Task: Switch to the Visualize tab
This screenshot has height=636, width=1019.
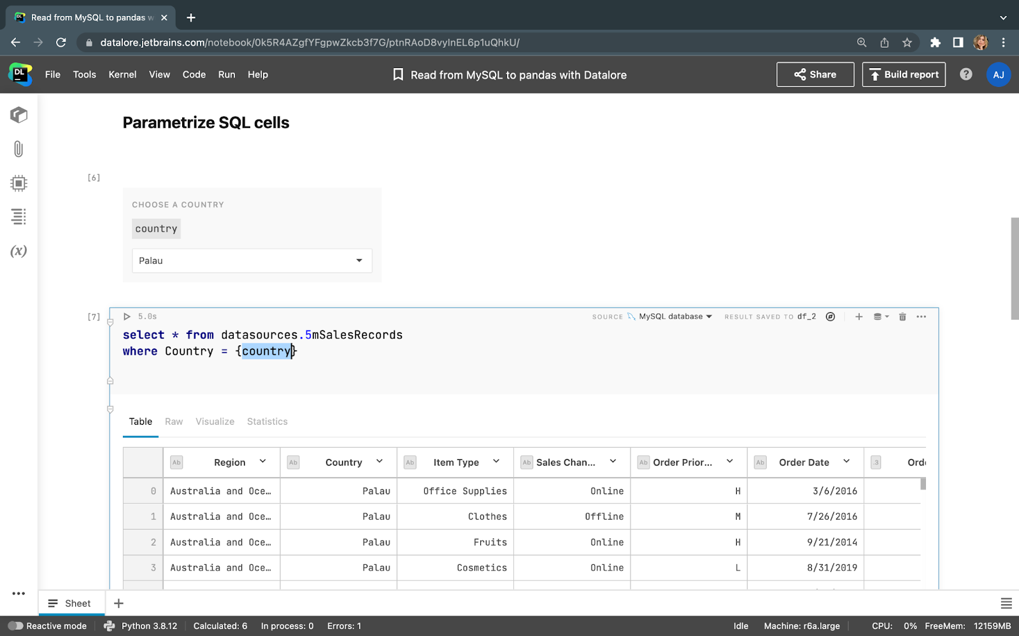Action: (215, 422)
